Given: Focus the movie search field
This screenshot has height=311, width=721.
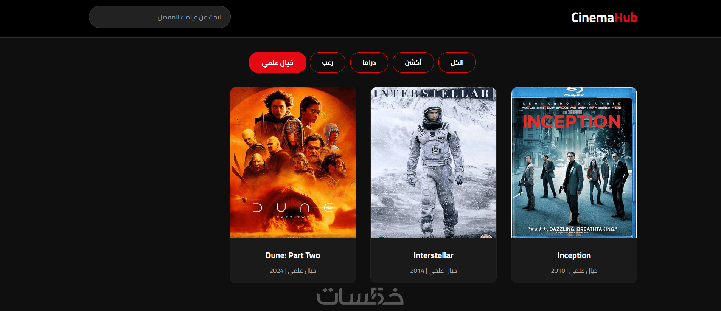Looking at the screenshot, I should tap(160, 17).
